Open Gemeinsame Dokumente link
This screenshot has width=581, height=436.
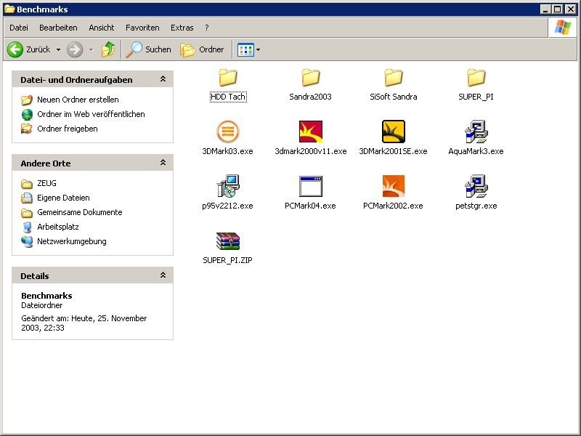click(x=80, y=212)
